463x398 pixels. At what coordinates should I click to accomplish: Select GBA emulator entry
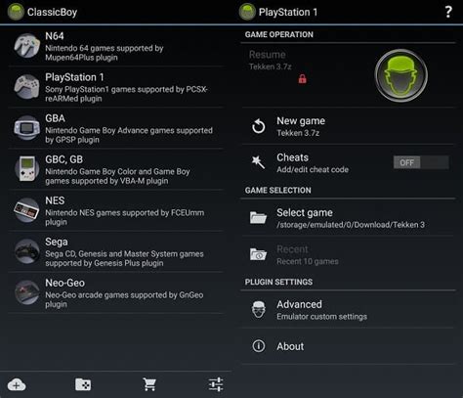(116, 128)
